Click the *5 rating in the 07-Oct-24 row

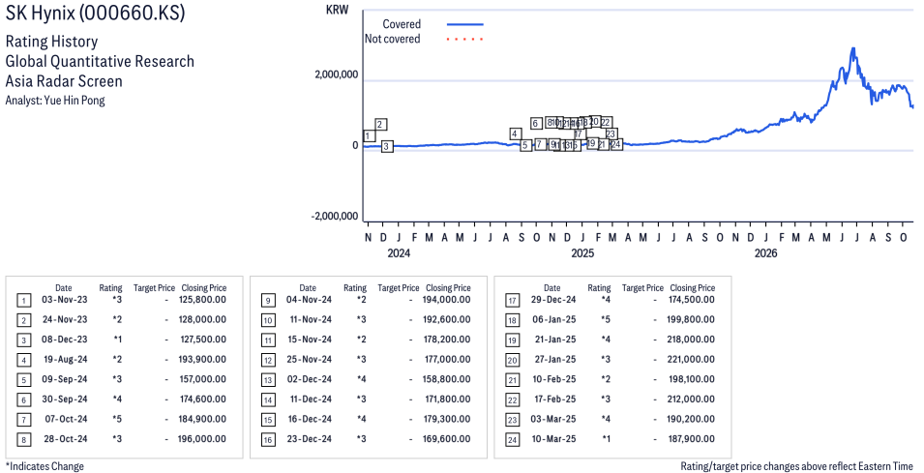click(x=117, y=419)
